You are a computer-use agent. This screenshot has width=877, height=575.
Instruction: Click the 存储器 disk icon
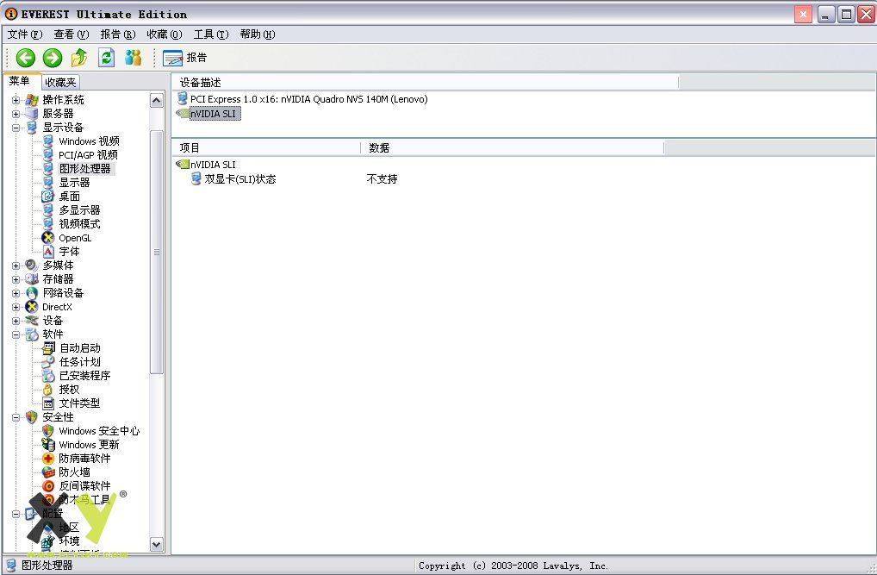[x=32, y=278]
